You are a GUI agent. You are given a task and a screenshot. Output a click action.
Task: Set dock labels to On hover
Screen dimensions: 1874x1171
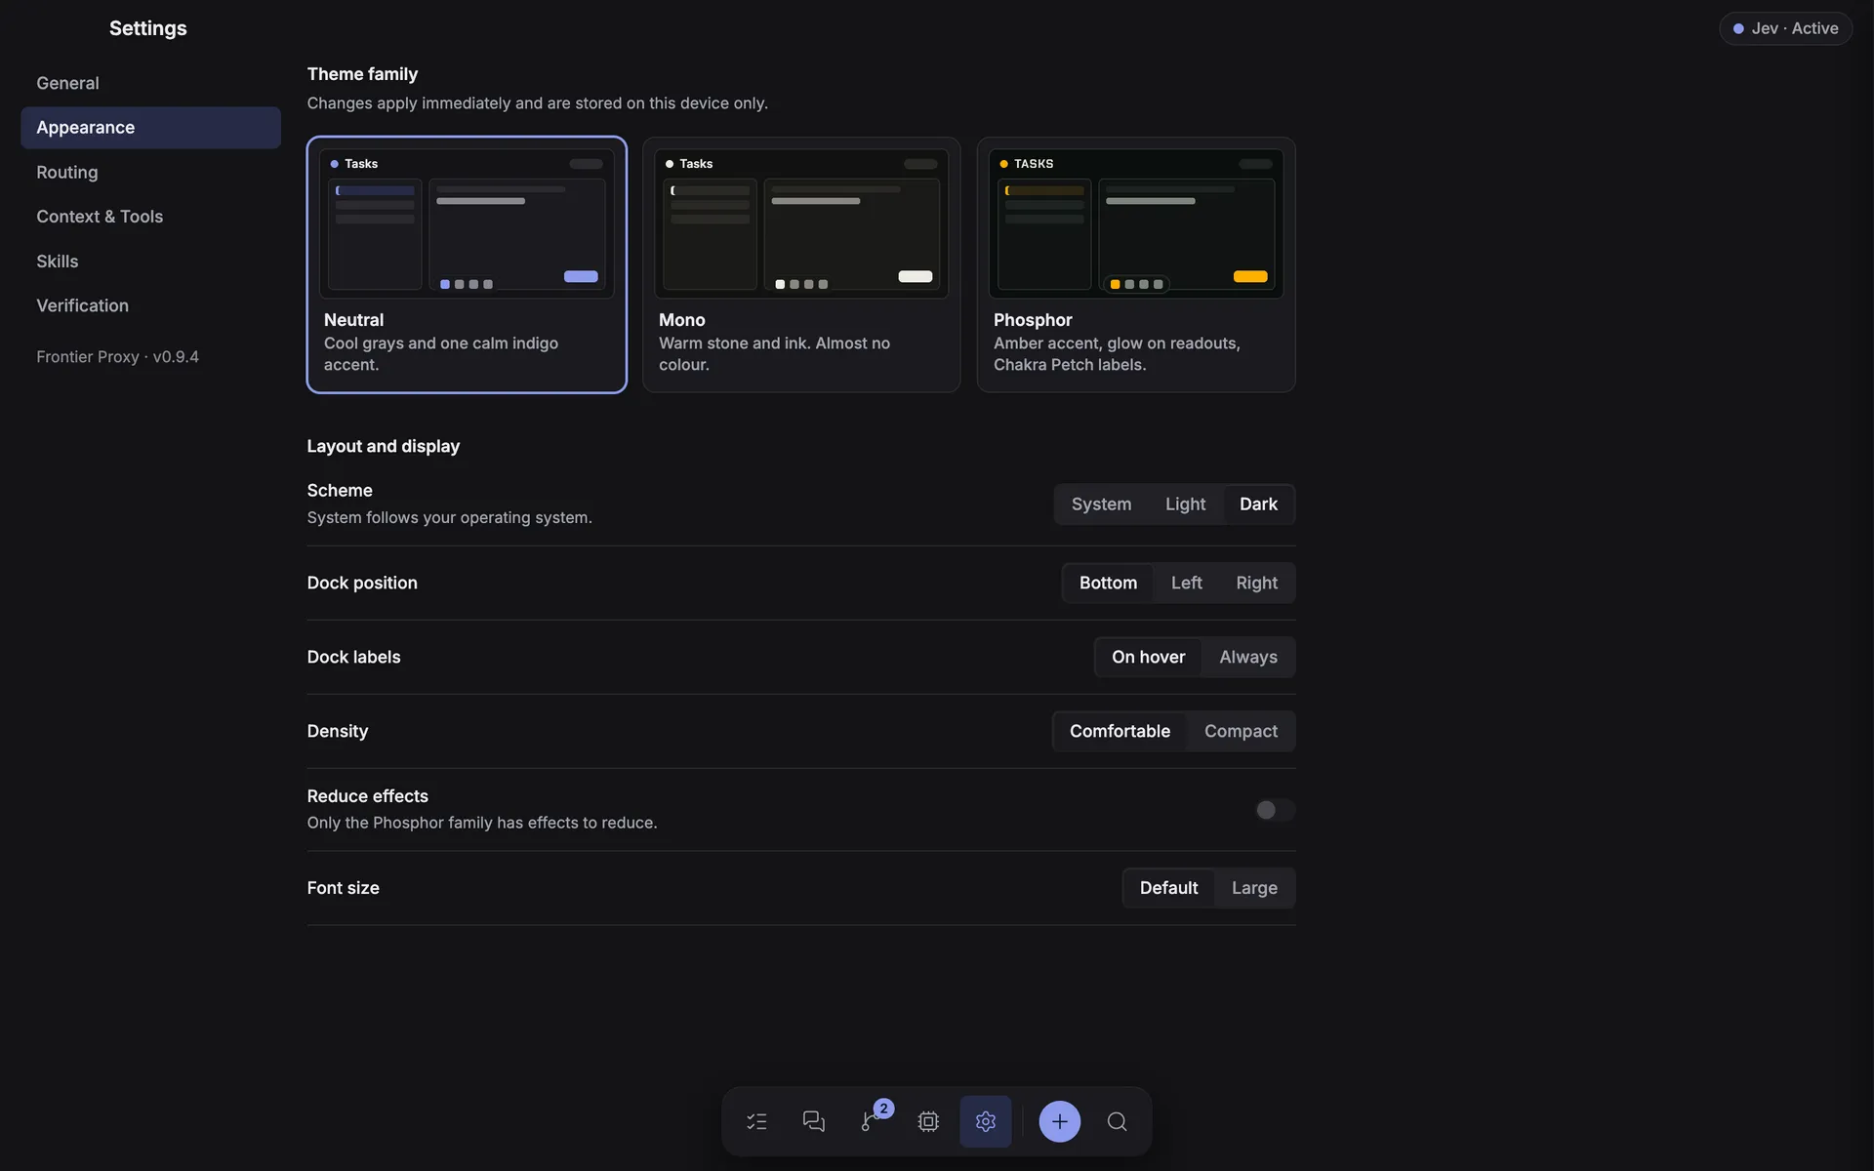click(1148, 657)
